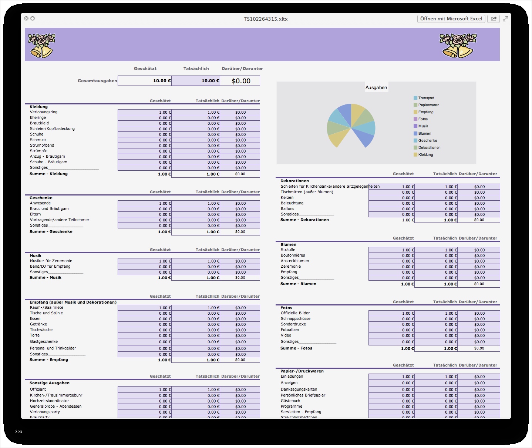This screenshot has height=448, width=532.
Task: Click the Share icon in the toolbar
Action: click(x=494, y=19)
